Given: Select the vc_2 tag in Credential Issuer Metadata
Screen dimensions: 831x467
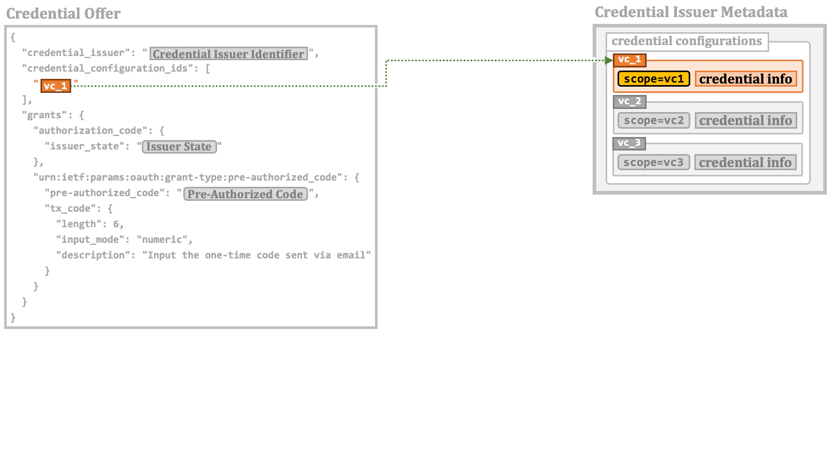Looking at the screenshot, I should coord(629,102).
